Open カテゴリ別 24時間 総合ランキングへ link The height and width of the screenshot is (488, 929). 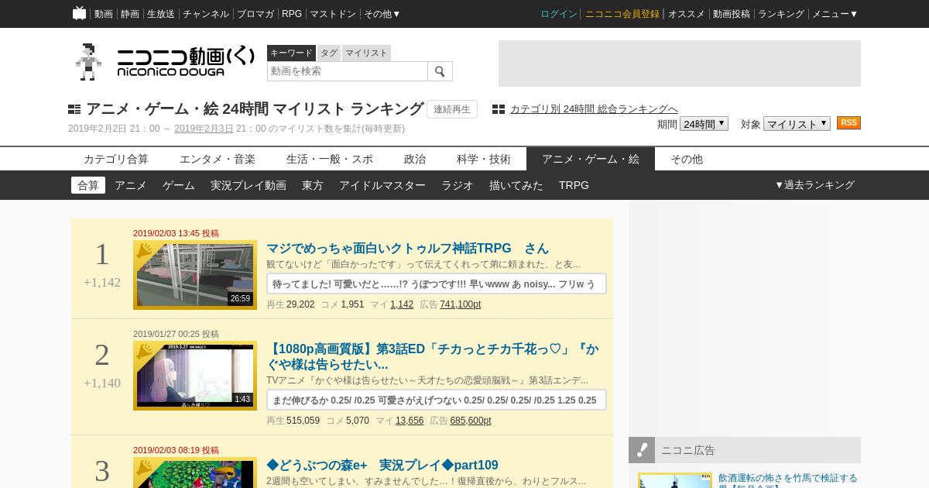point(594,109)
